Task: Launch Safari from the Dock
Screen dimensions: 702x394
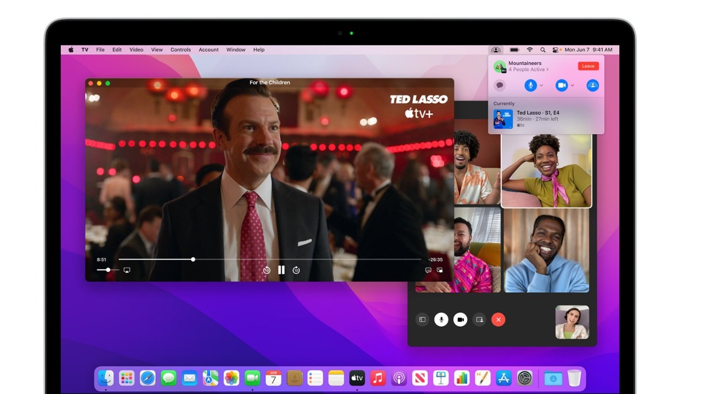Action: (148, 378)
